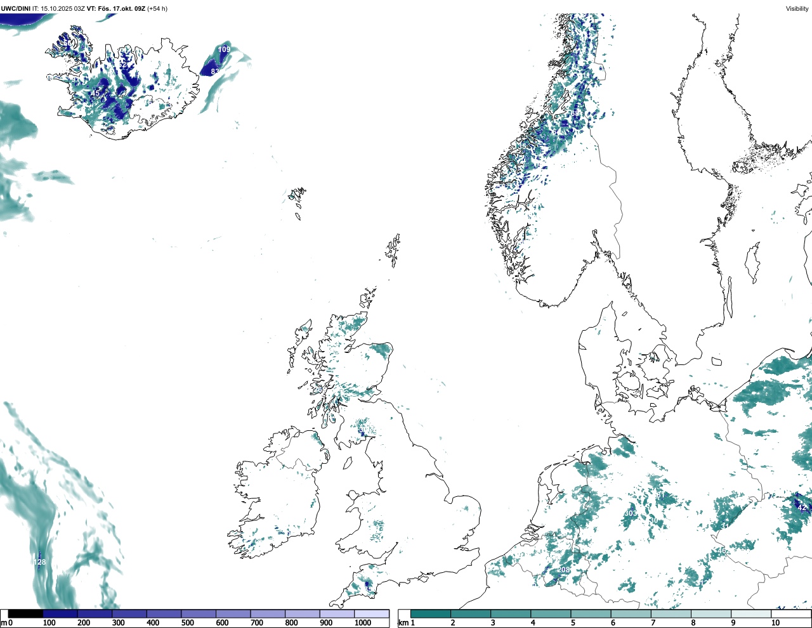
Task: Click the valid time 'Fös. 17.okt. 09Z'
Action: pos(122,9)
